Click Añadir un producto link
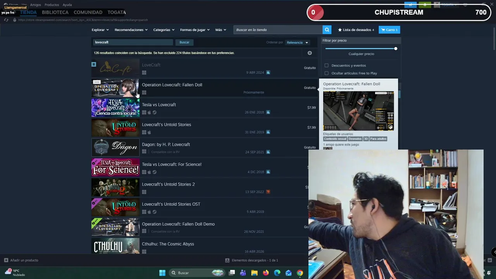Image resolution: width=496 pixels, height=279 pixels. click(x=24, y=260)
